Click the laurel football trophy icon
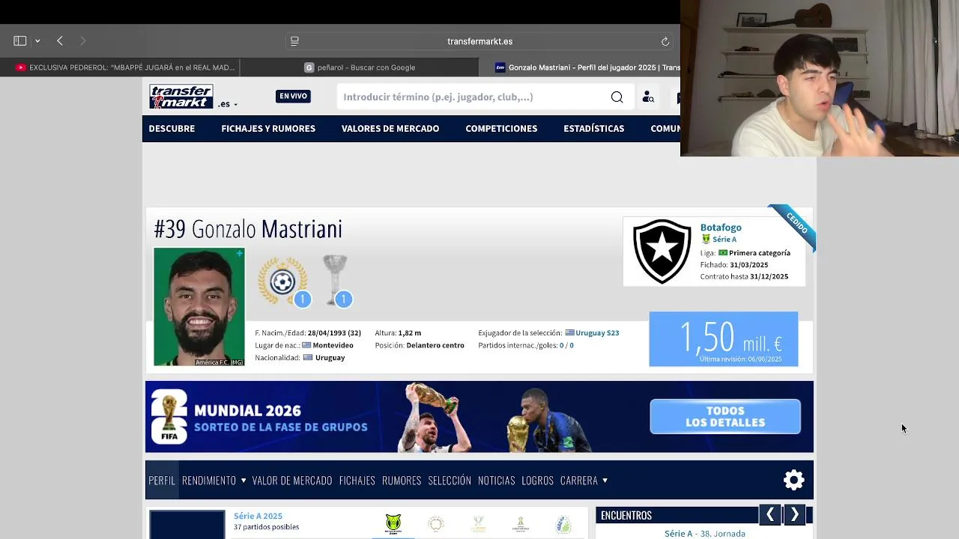 point(282,281)
